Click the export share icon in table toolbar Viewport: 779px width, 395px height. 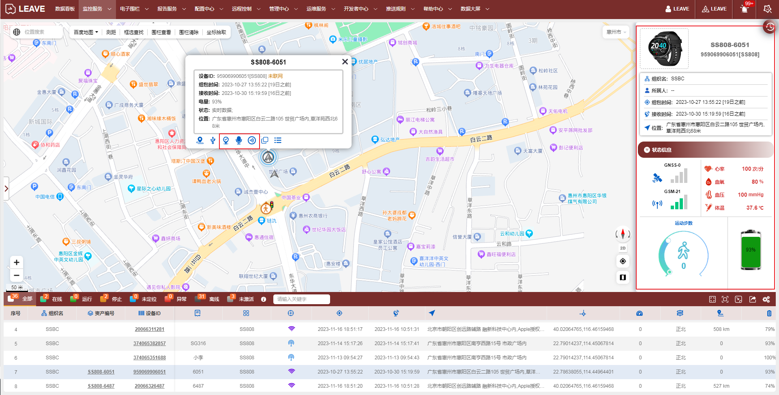pyautogui.click(x=753, y=299)
